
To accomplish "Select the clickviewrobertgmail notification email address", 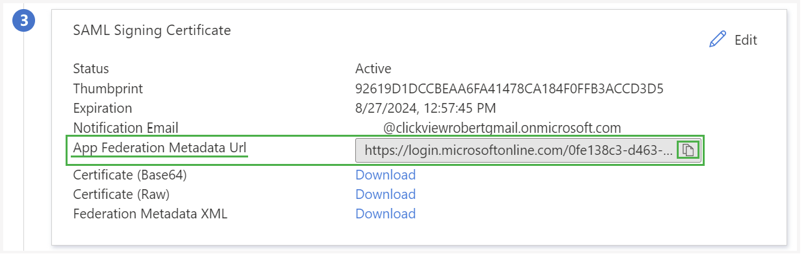I will 502,128.
